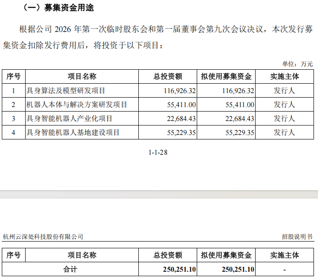Click the 总投资额 header in the second table
This screenshot has width=318, height=278.
click(x=168, y=255)
